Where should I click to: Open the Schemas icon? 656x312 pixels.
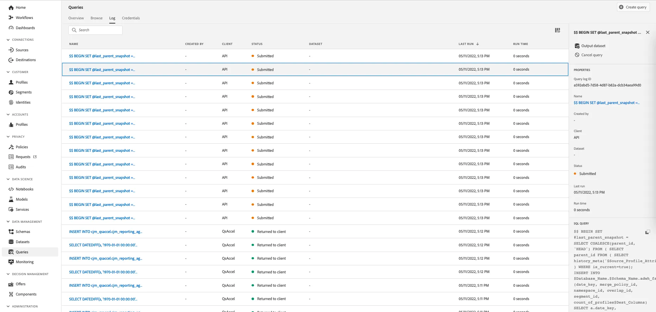[11, 232]
